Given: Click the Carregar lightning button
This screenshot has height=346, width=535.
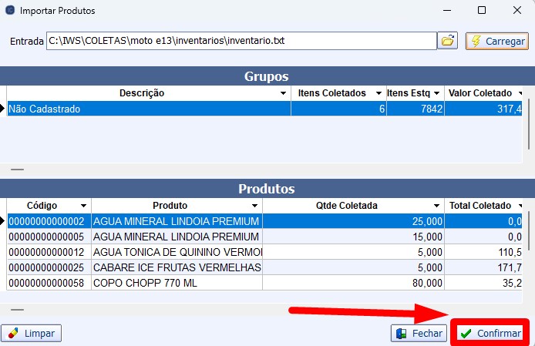Looking at the screenshot, I should [x=496, y=41].
